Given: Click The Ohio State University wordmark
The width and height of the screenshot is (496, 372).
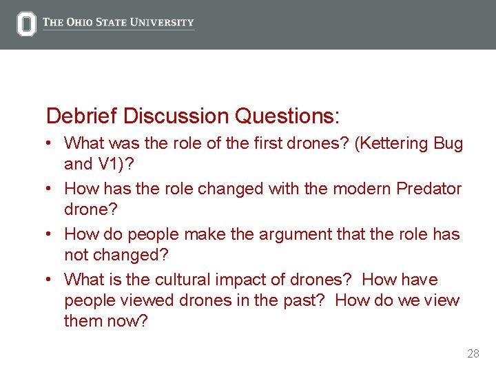Looking at the screenshot, I should [118, 22].
